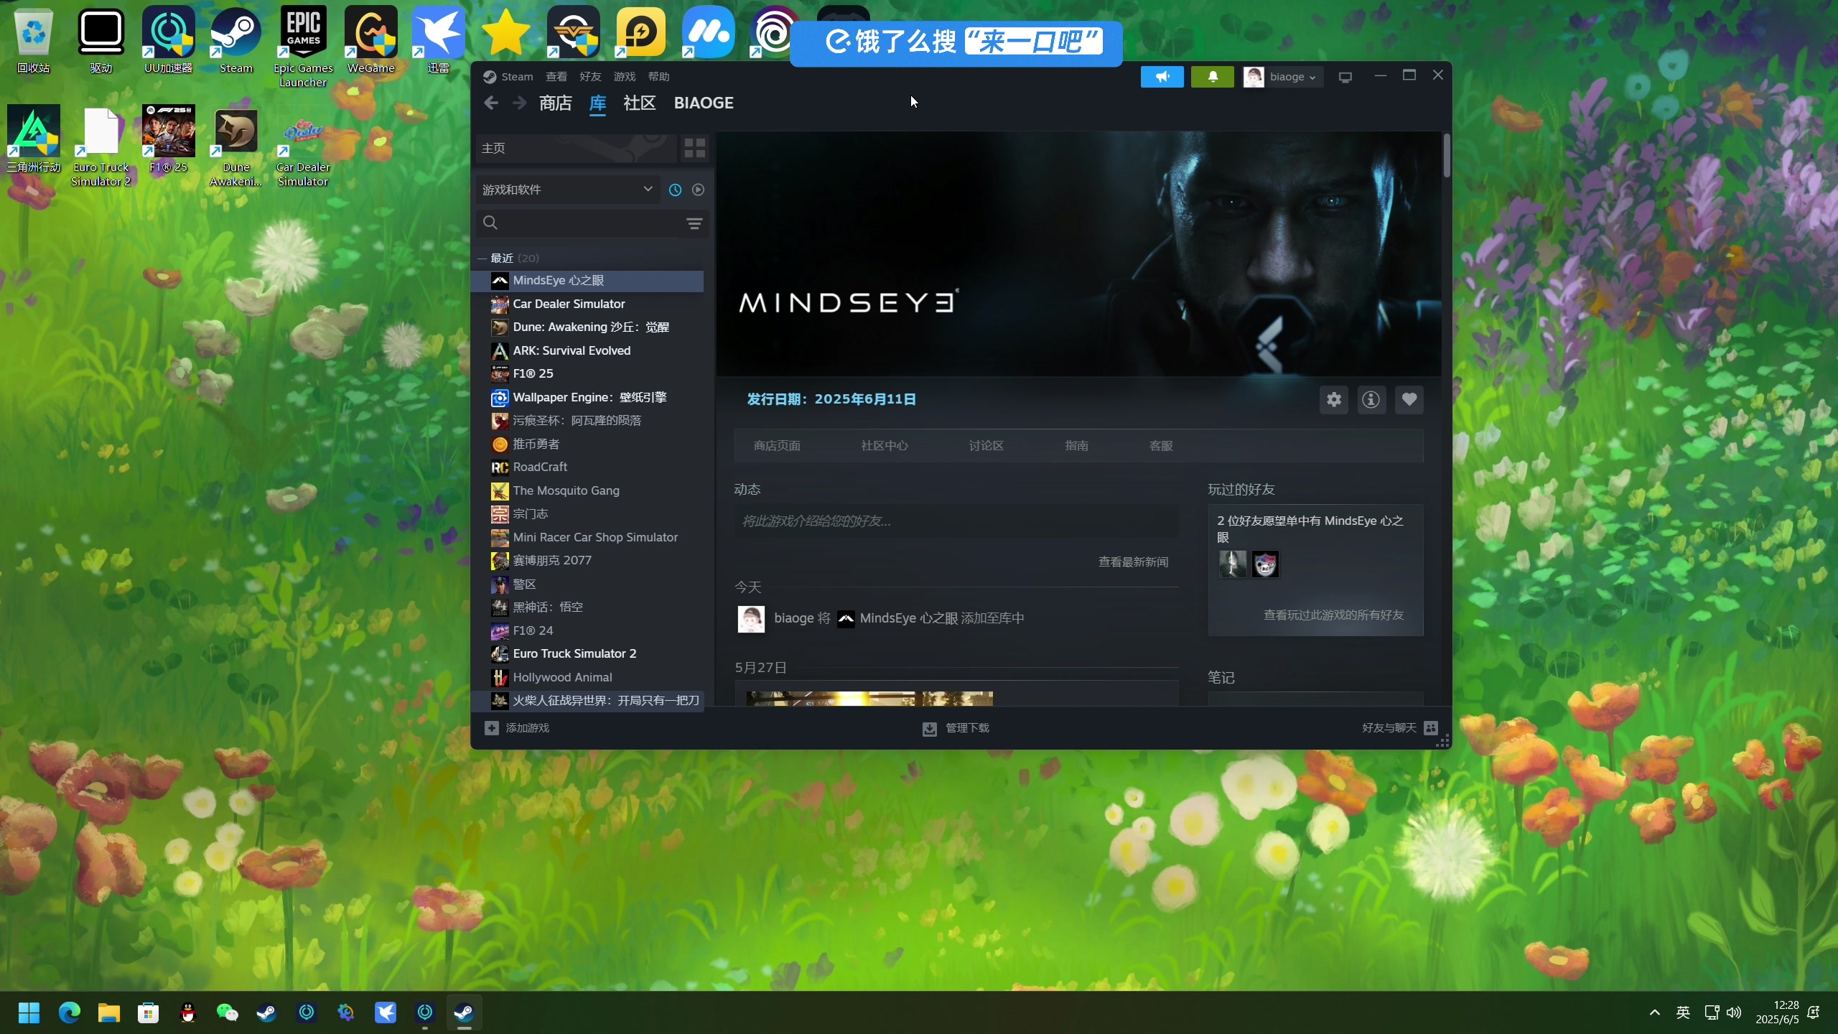Screen dimensions: 1838x1034
Task: Open 迅雷 desktop shortcut
Action: (438, 39)
